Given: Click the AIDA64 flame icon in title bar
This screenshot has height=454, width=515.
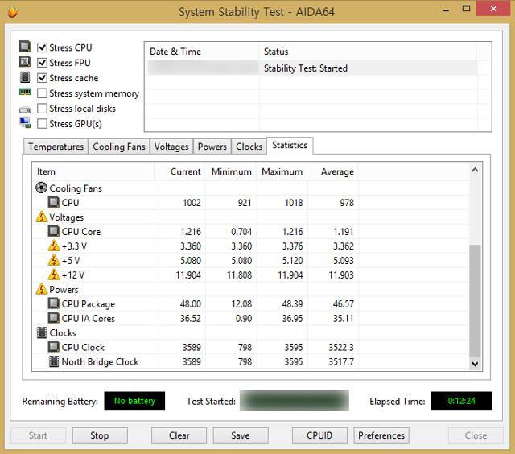Looking at the screenshot, I should (13, 12).
